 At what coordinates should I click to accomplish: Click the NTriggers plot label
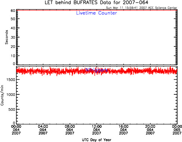pyautogui.click(x=96, y=70)
